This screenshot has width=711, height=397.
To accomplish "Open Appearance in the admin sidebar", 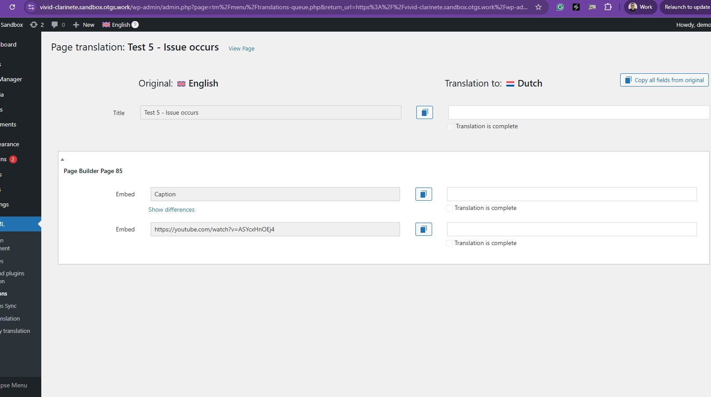I will click(10, 144).
